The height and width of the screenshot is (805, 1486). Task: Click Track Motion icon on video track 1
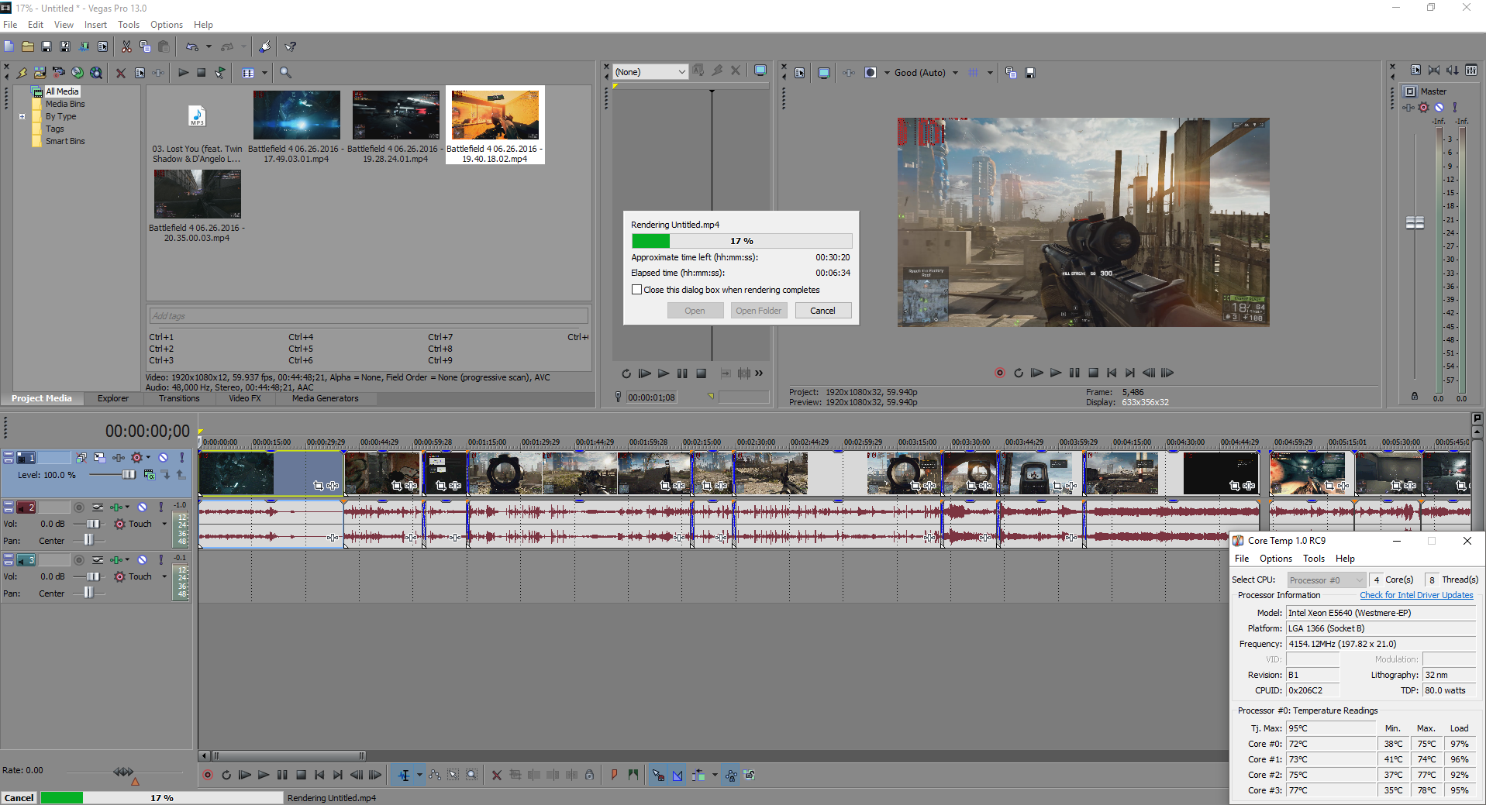(x=100, y=458)
